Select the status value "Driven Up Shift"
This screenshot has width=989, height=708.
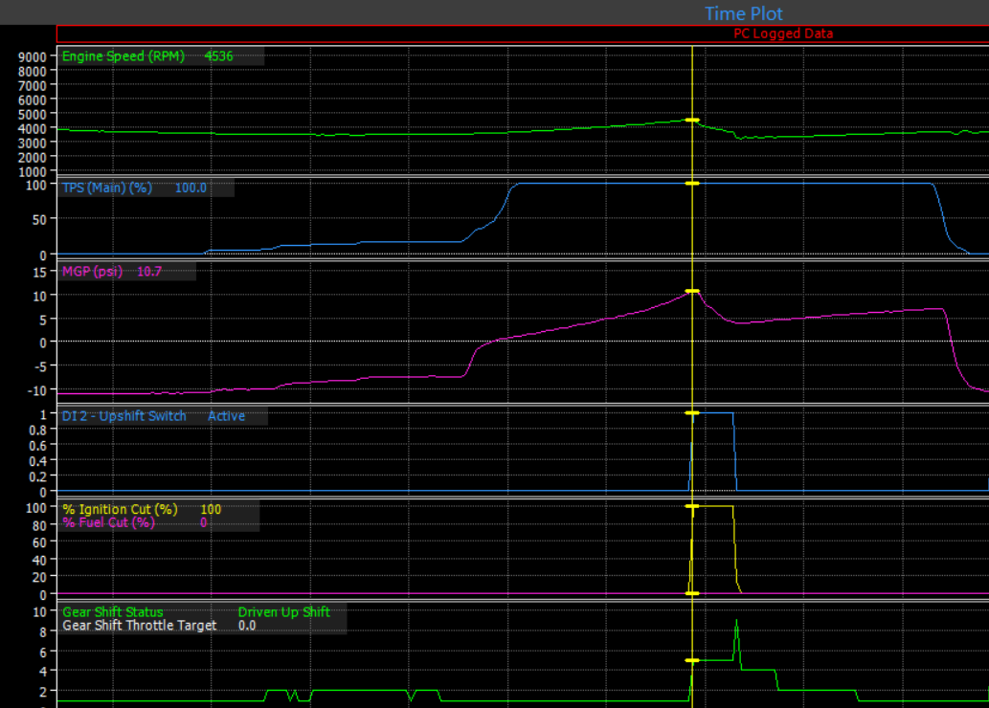[283, 612]
